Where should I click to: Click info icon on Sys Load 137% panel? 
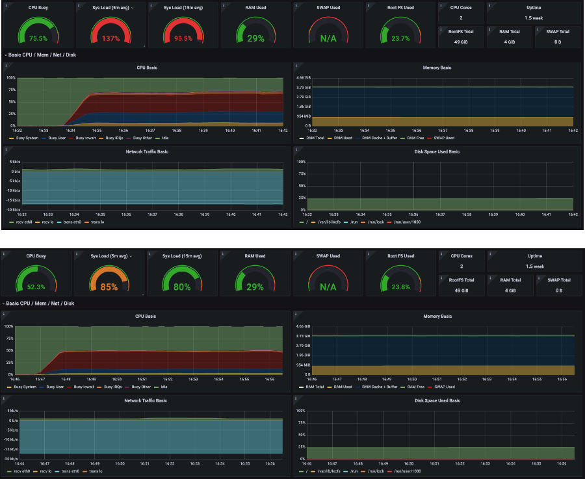click(79, 5)
